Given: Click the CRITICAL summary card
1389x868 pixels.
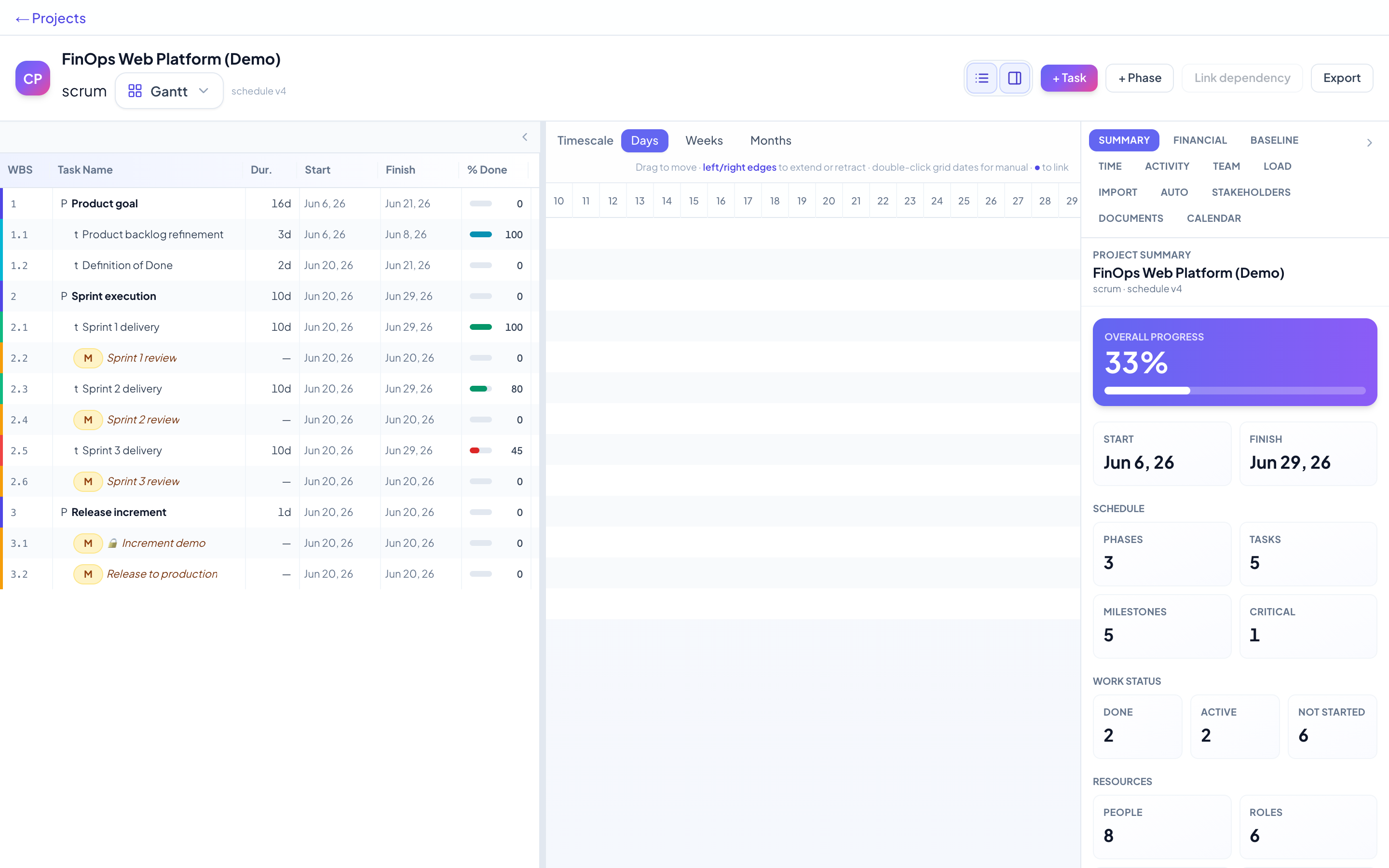Looking at the screenshot, I should (1308, 626).
